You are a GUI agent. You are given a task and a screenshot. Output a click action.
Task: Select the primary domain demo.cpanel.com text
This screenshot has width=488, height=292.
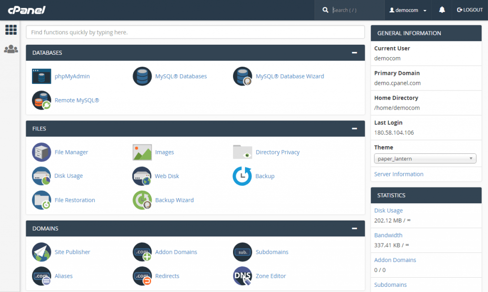(x=397, y=83)
